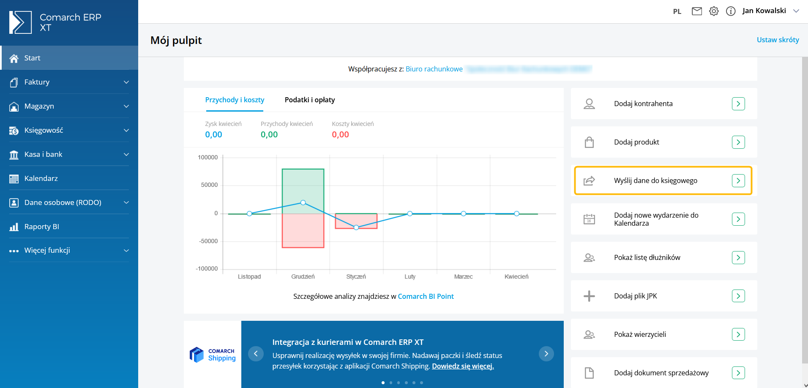The height and width of the screenshot is (388, 808).
Task: Open the Biuro rachunkowe link
Action: tap(434, 69)
